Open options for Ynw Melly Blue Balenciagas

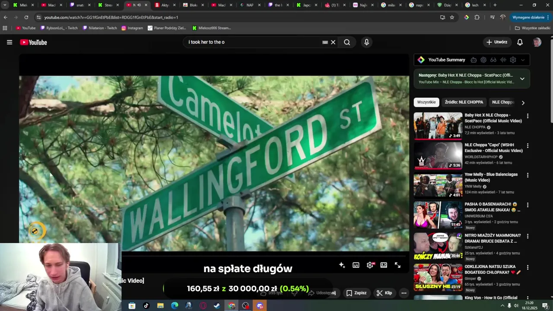528,175
